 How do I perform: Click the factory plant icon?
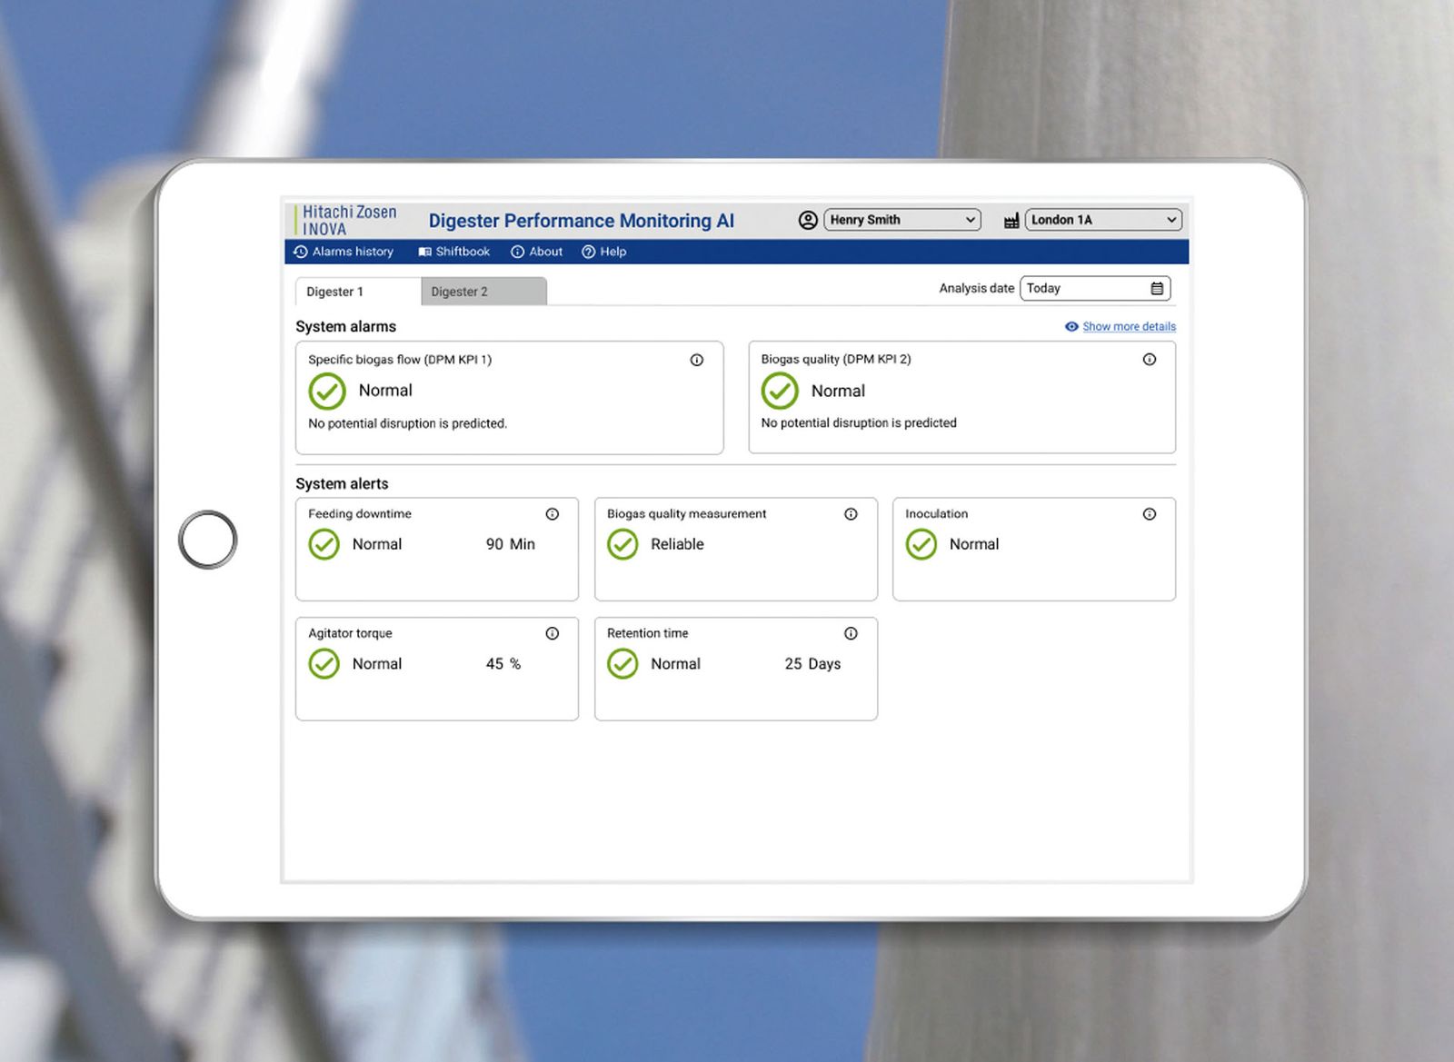pos(1011,221)
